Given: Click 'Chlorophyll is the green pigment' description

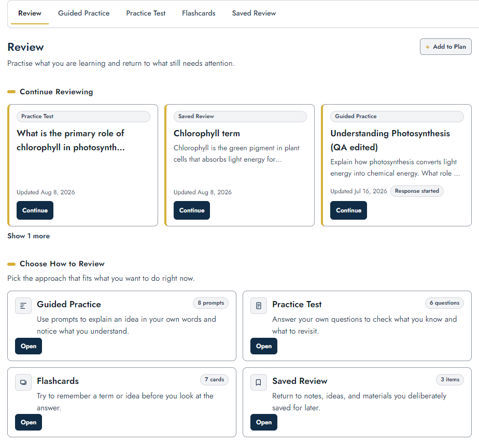Looking at the screenshot, I should coord(236,153).
